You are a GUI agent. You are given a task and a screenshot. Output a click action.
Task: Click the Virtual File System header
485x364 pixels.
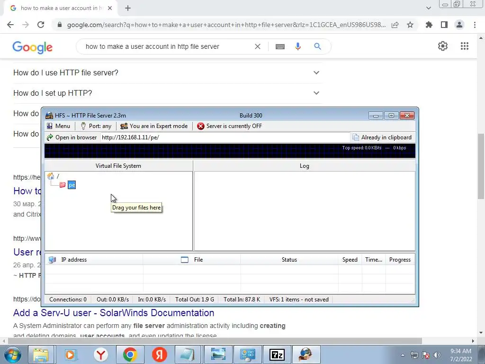(118, 166)
